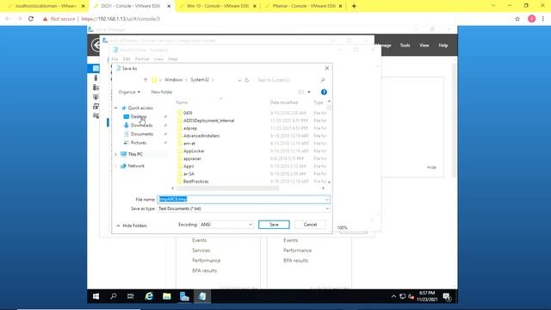The height and width of the screenshot is (310, 551).
Task: Select the adprep folder
Action: pos(190,128)
